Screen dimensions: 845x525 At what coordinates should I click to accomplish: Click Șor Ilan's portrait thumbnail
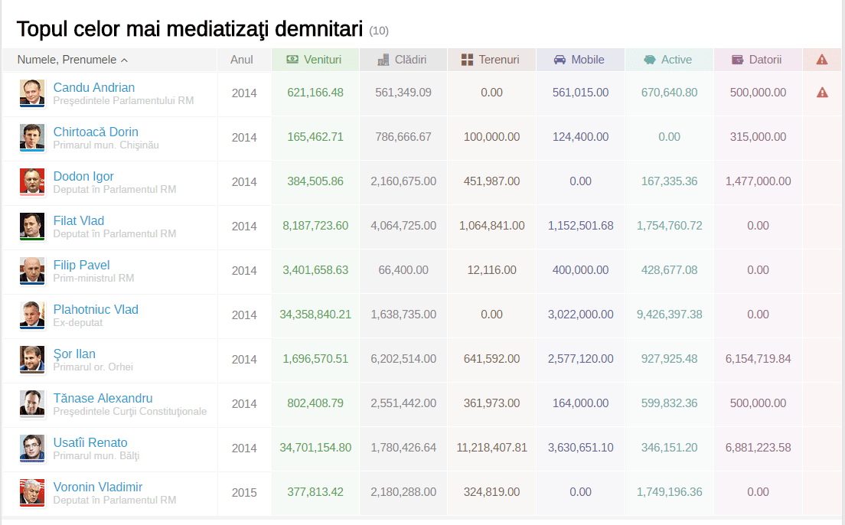(32, 359)
